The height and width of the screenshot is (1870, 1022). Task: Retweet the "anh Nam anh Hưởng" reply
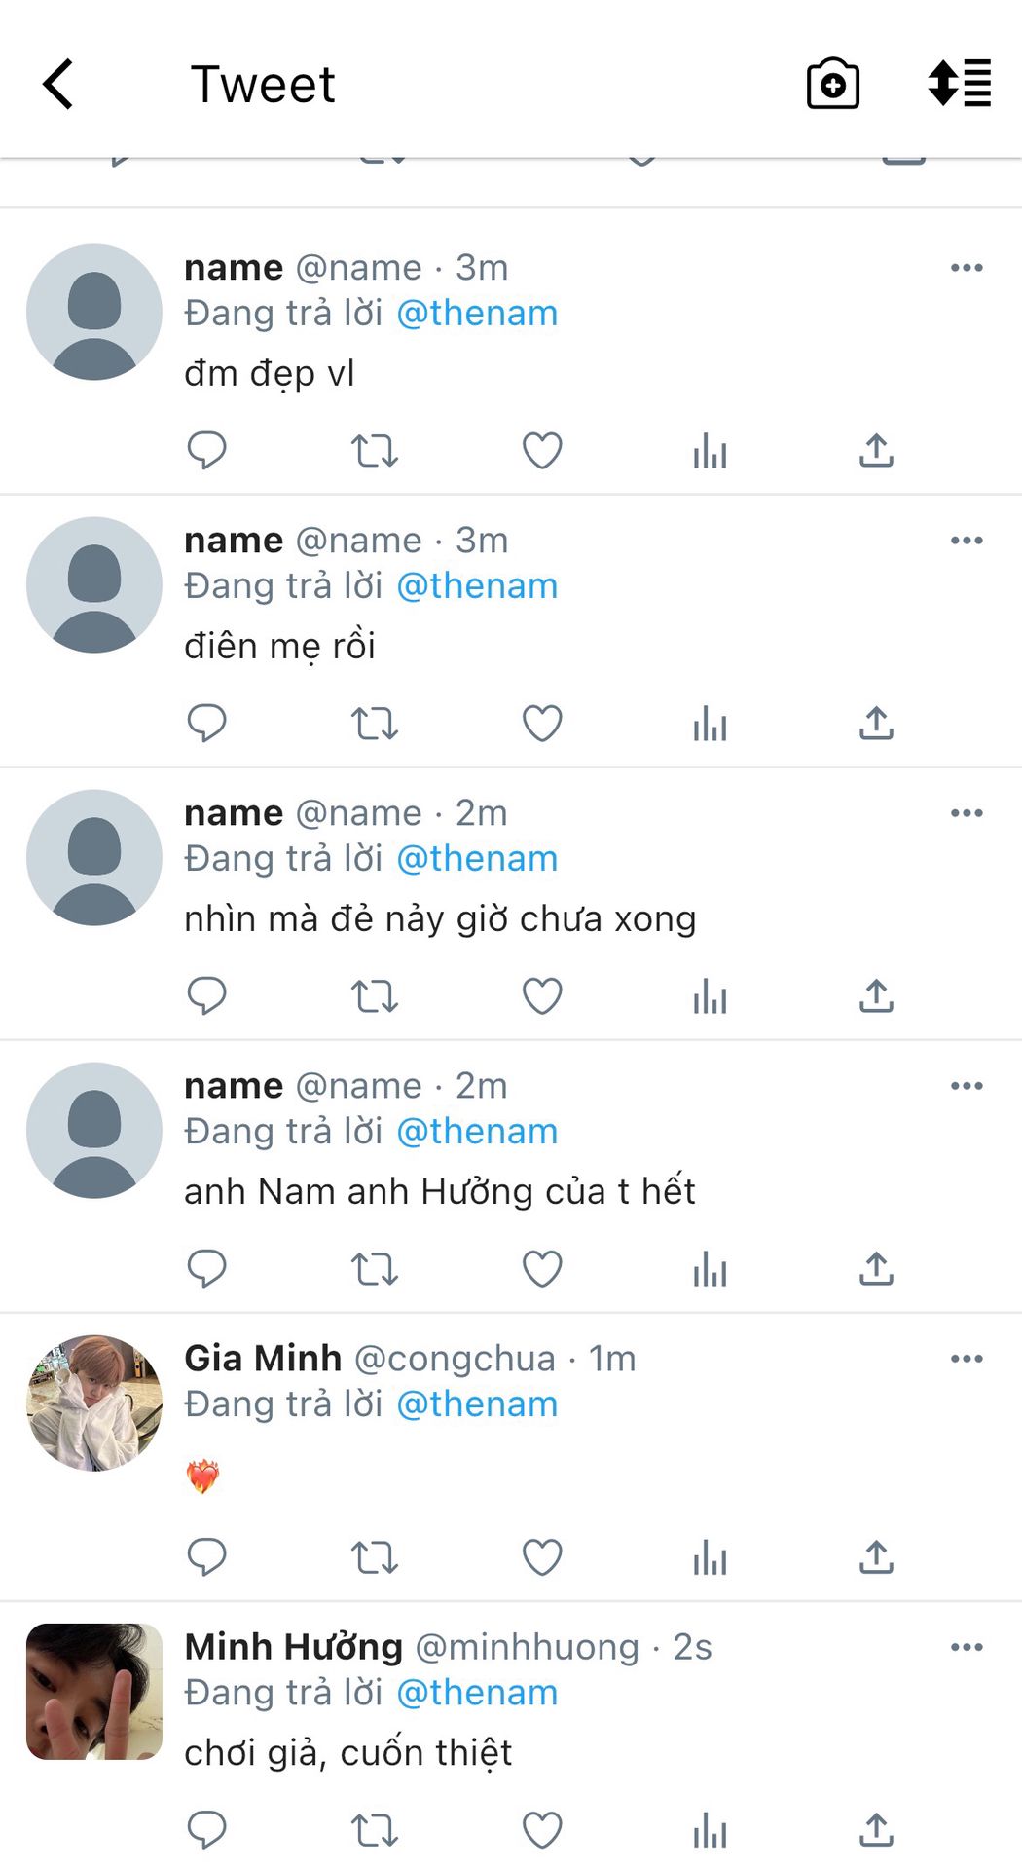pos(374,1268)
